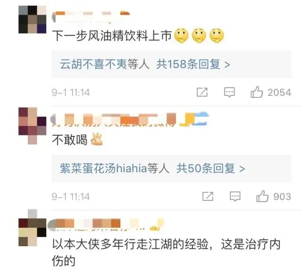Select the 以本大侠多年行走江湖 comment text
Screen dimensions: 302x274
point(167,253)
